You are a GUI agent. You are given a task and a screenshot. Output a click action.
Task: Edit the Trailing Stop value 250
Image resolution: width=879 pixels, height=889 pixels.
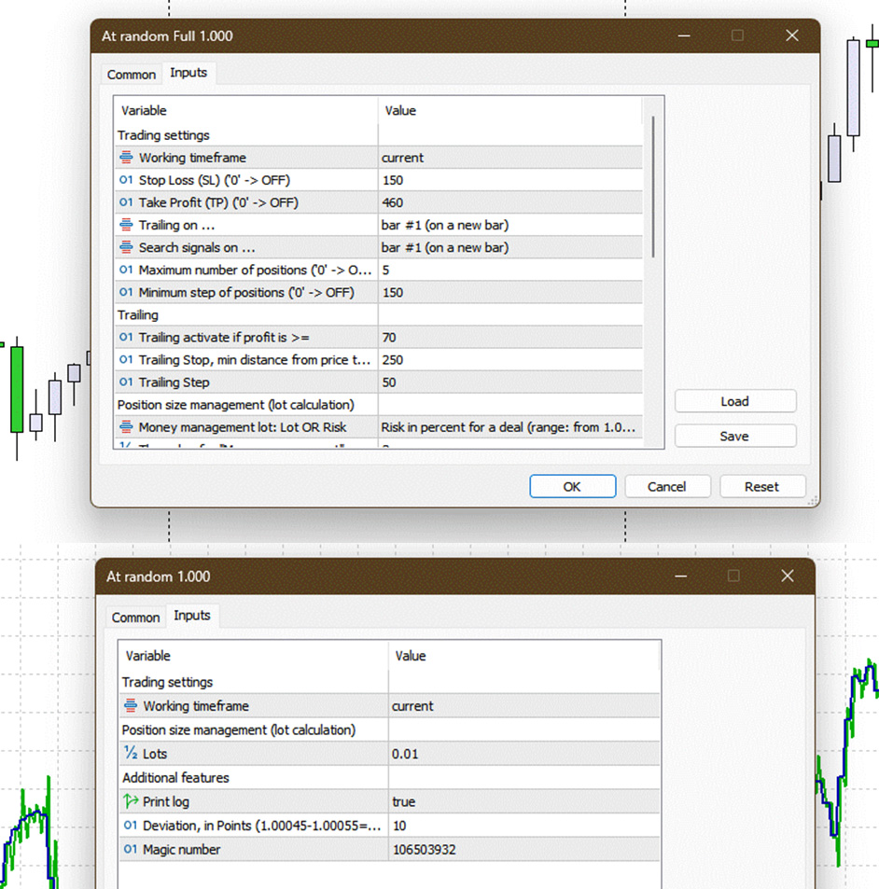510,360
